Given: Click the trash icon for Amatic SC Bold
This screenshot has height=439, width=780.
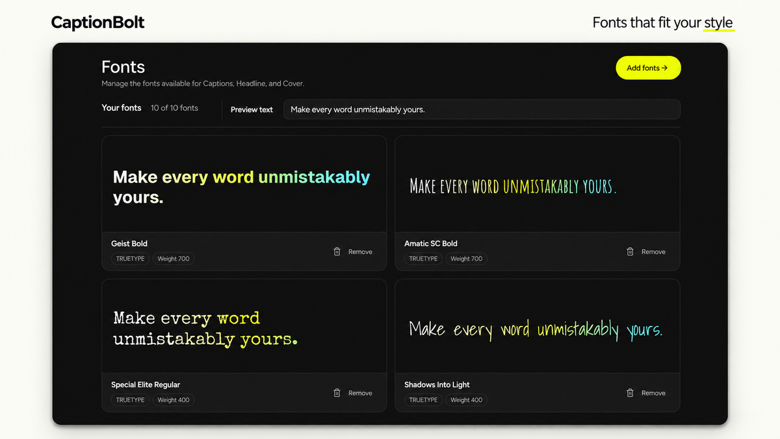Looking at the screenshot, I should click(630, 251).
